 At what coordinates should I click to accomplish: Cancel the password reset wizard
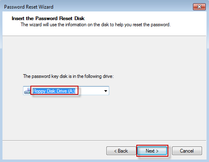click(x=187, y=151)
